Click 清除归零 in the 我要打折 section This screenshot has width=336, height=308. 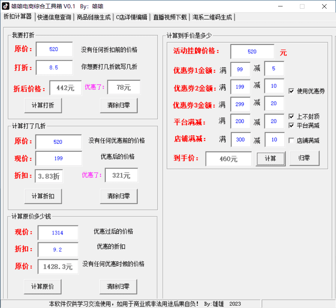(119, 105)
